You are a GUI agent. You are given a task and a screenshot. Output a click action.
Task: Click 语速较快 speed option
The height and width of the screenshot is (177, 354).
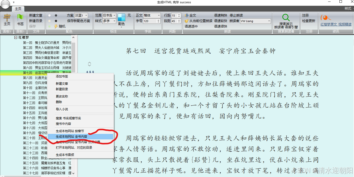coord(221,21)
